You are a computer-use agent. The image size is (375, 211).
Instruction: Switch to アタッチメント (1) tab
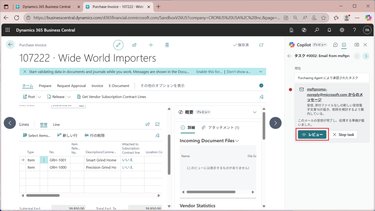coord(220,128)
